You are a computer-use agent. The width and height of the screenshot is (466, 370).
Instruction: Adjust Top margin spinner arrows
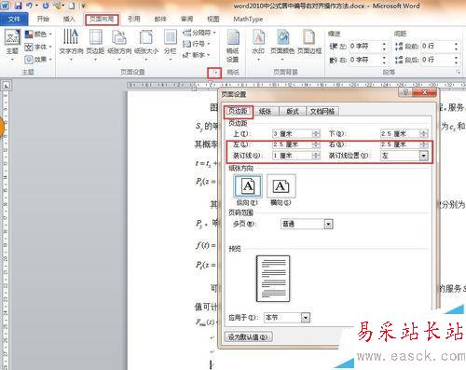coord(316,134)
